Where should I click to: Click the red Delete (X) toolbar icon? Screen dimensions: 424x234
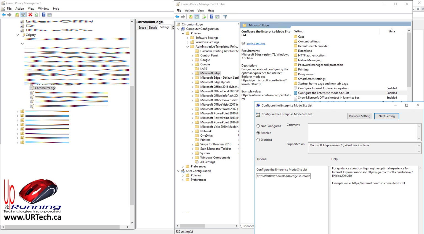30,15
